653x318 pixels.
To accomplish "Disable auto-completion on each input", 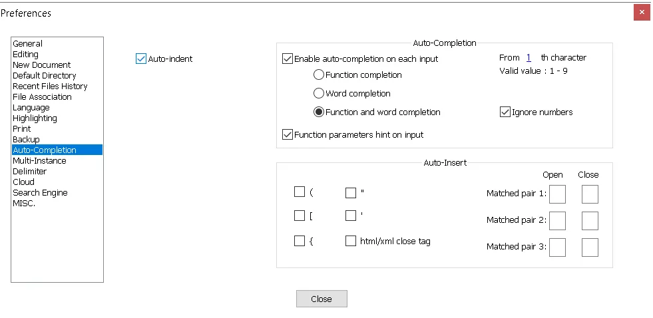I will pos(288,59).
